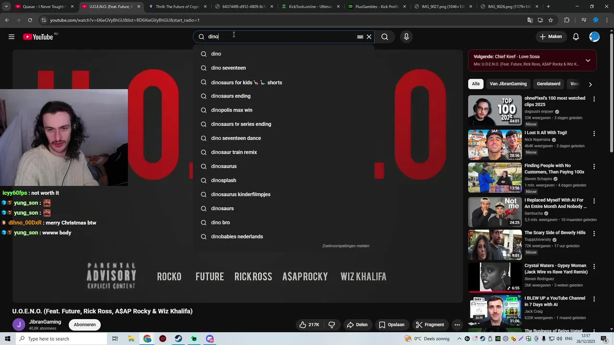The height and width of the screenshot is (345, 614).
Task: Open JibranGaming channel avatar
Action: [x=19, y=325]
